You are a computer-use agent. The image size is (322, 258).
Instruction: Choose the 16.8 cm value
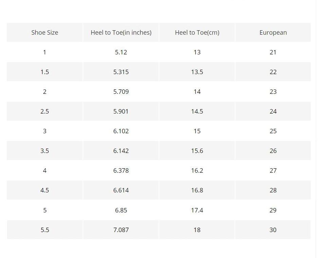point(197,190)
